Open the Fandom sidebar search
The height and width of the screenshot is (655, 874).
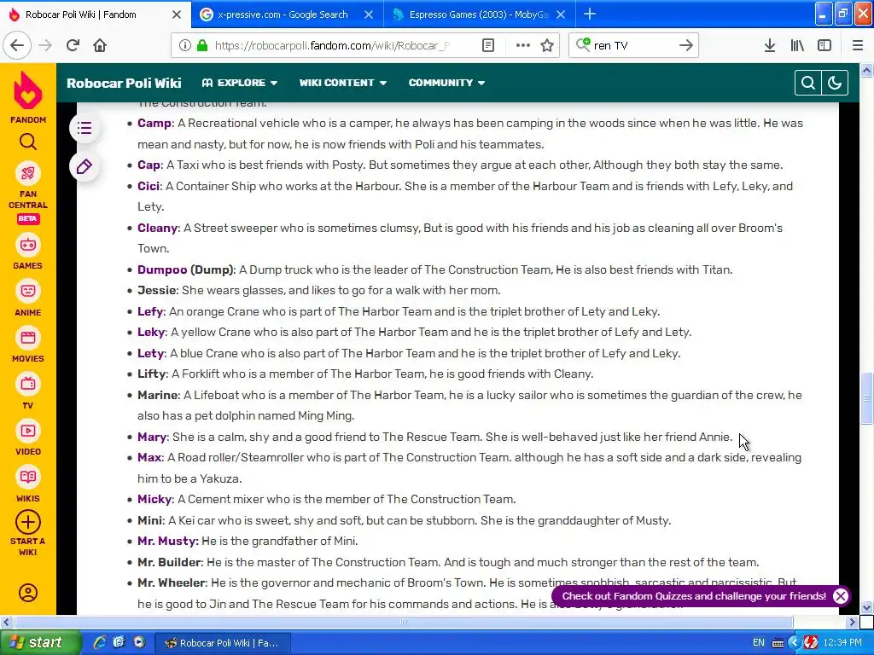coord(28,142)
